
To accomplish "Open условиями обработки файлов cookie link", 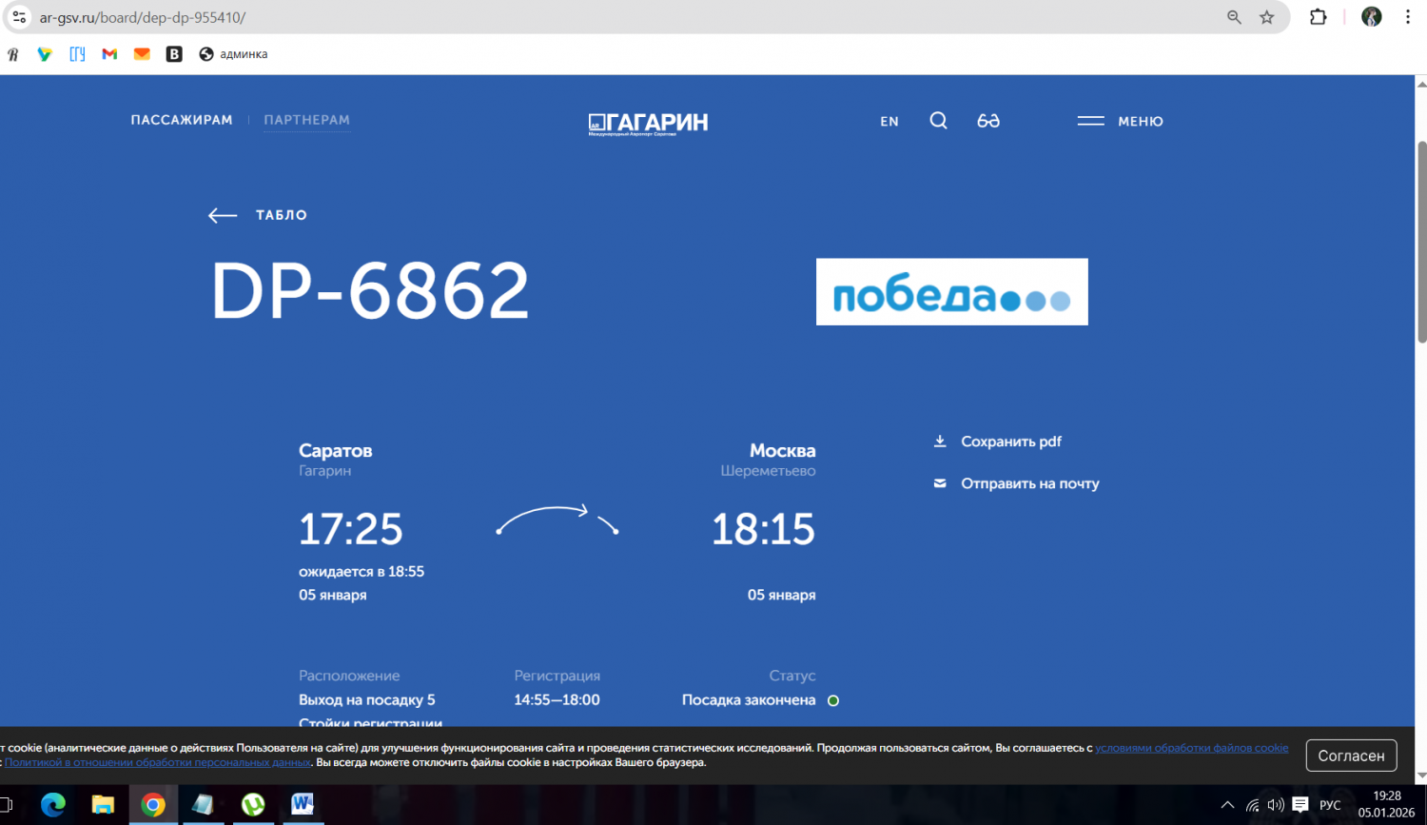I will tap(1191, 748).
